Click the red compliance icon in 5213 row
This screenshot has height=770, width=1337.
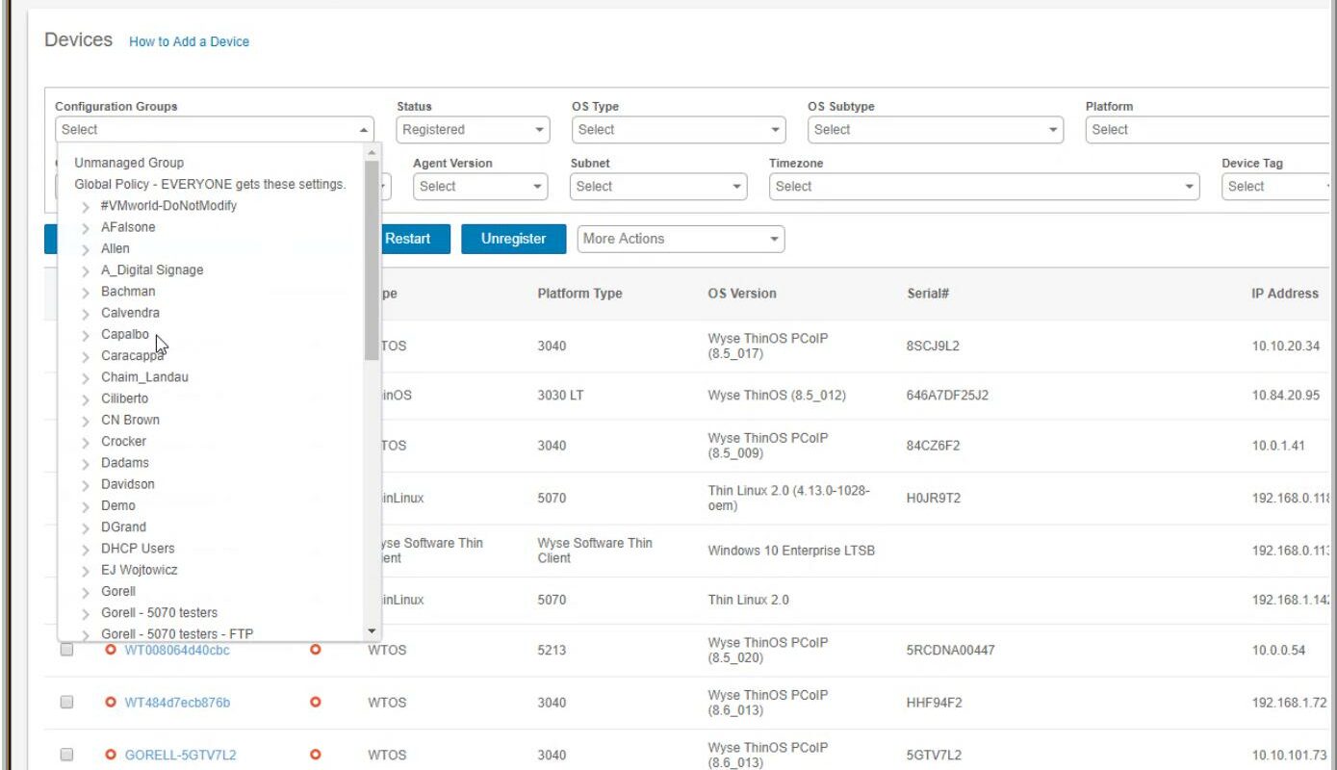tap(315, 651)
